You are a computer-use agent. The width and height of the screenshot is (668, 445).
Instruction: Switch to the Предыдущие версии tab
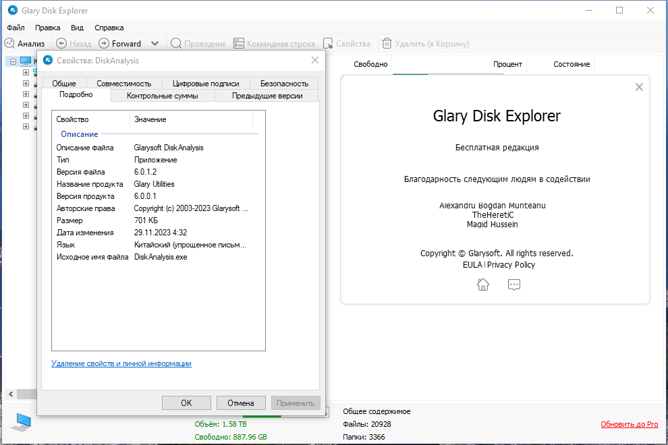[x=267, y=96]
